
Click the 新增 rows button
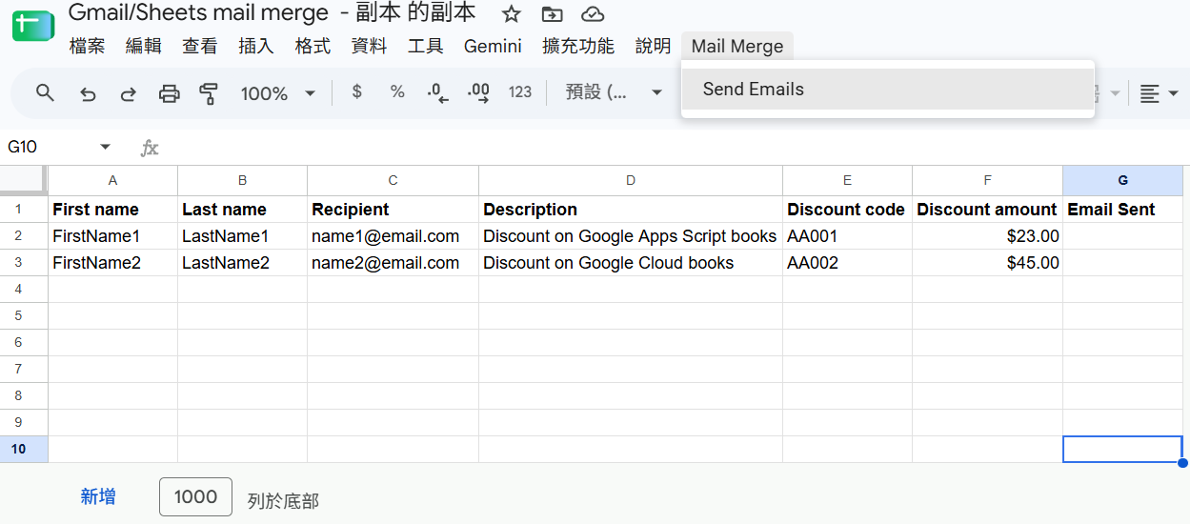click(x=98, y=496)
